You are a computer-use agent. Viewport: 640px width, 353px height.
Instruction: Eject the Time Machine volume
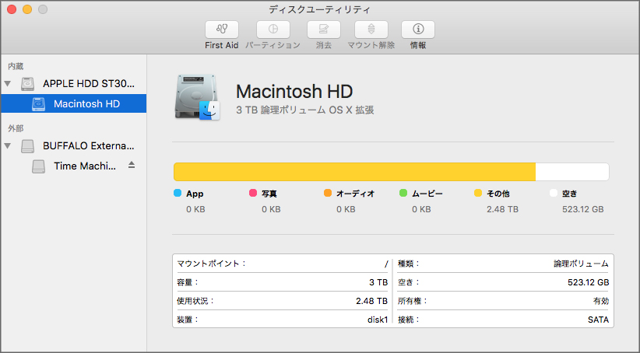click(132, 165)
